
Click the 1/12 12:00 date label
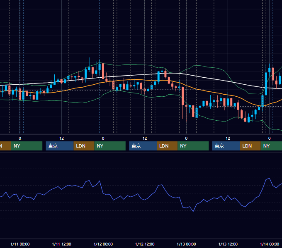(x=145, y=244)
